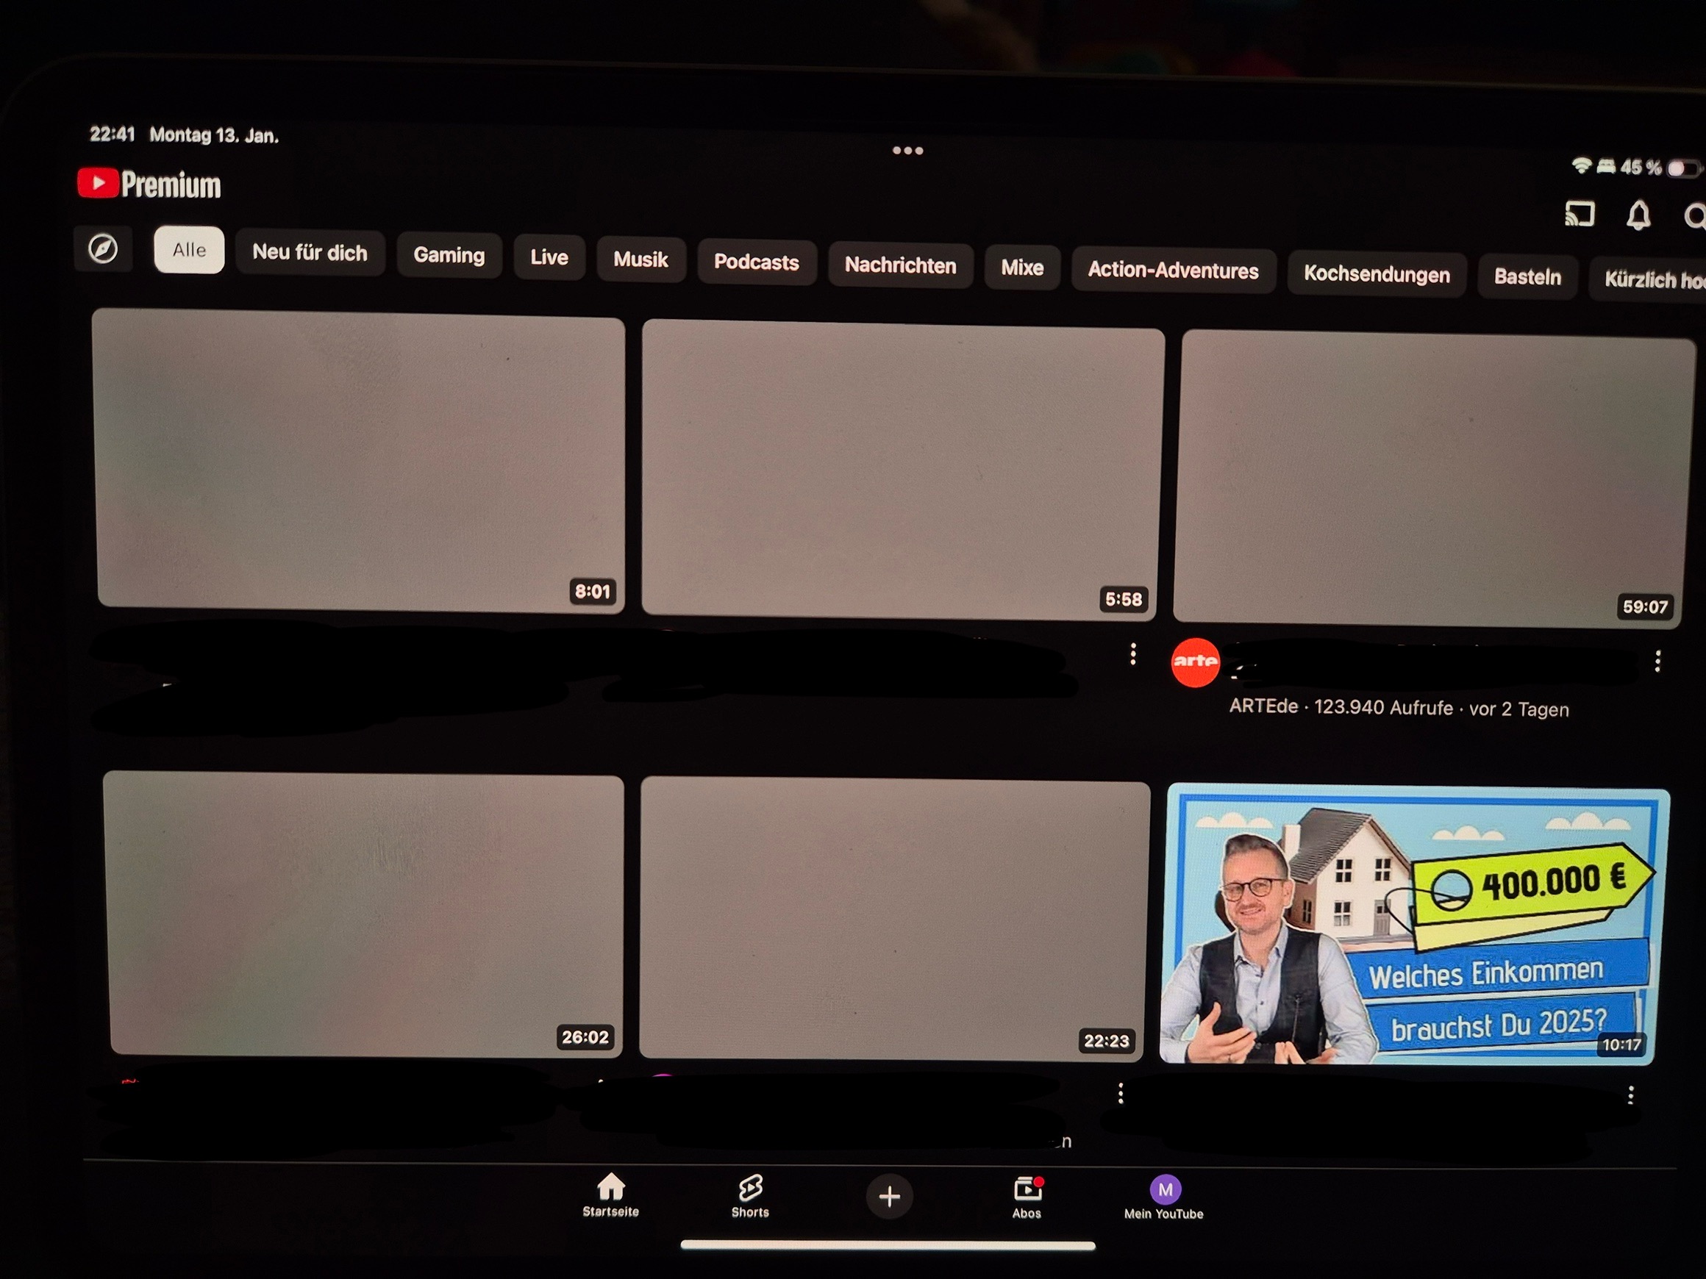
Task: Tap the plus create button
Action: (x=889, y=1197)
